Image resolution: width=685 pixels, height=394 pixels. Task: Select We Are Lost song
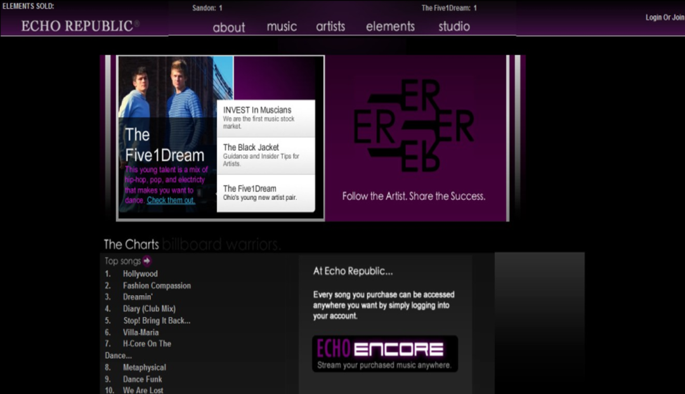pyautogui.click(x=143, y=390)
